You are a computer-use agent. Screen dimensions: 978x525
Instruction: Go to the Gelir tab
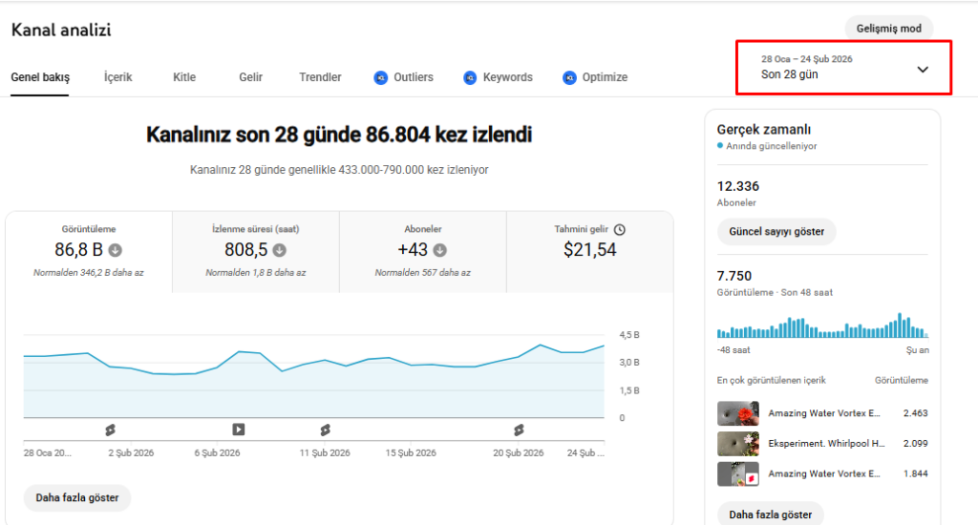pos(250,77)
